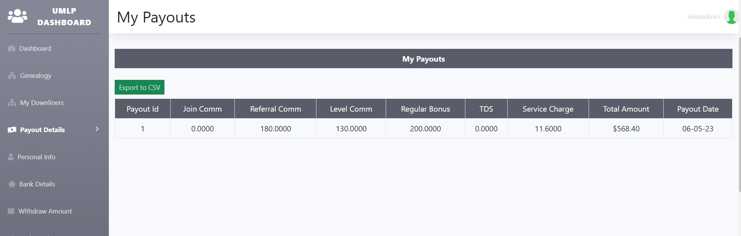This screenshot has height=236, width=741.
Task: Click the Personal Info user icon
Action: [11, 157]
